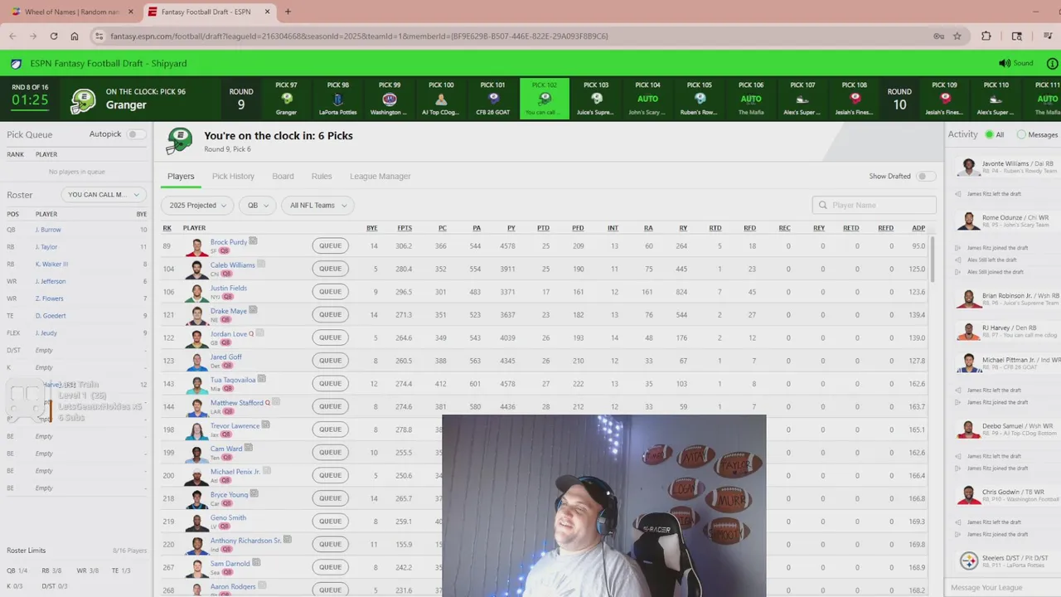Bookmark this page with star icon
1061x597 pixels.
point(957,36)
